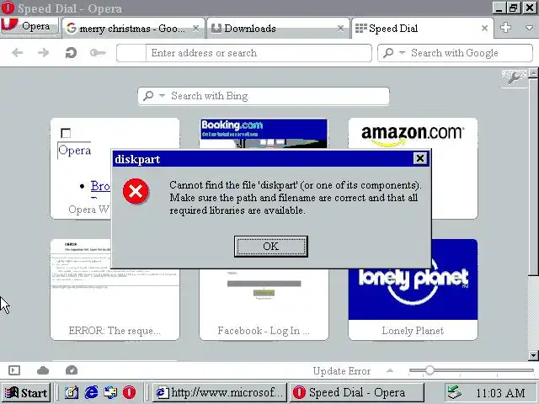The height and width of the screenshot is (404, 539).
Task: Open Opera Turbo gauge icon
Action: (72, 370)
